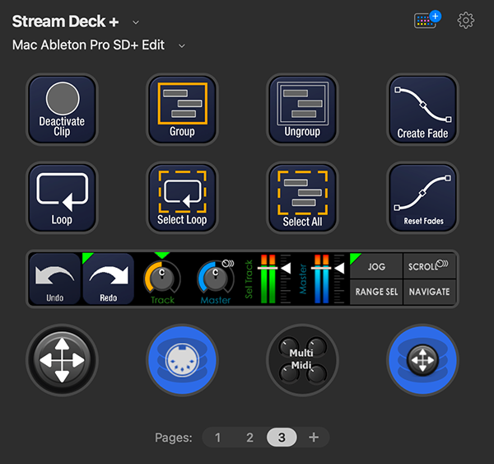This screenshot has width=494, height=464.
Task: Click the Redo touch strip icon
Action: (x=109, y=279)
